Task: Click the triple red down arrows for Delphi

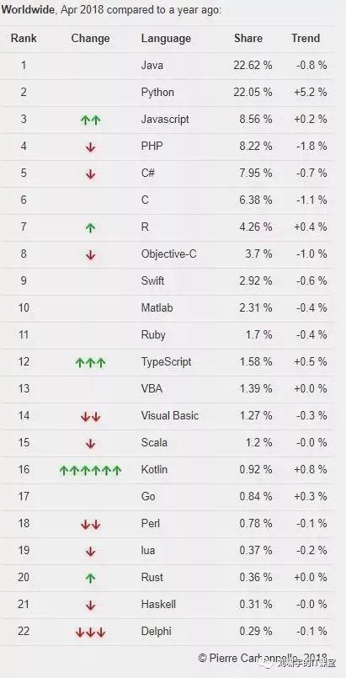Action: click(90, 633)
